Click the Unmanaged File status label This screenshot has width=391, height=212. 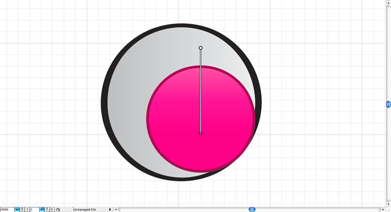[84, 210]
